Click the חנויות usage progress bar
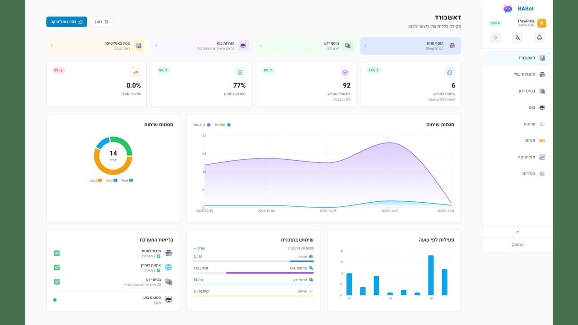 coord(254,261)
